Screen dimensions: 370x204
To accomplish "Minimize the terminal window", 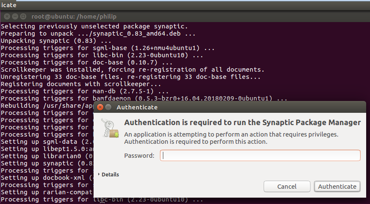I will click(x=15, y=16).
